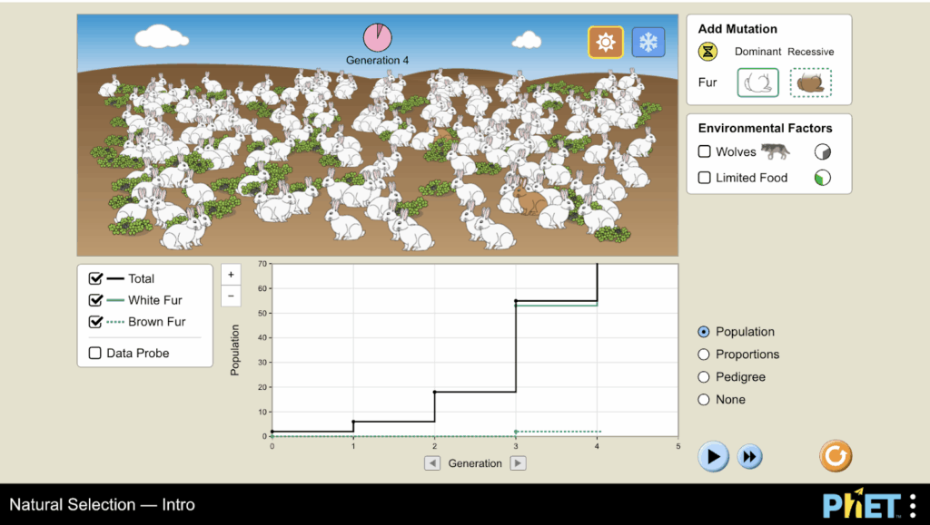This screenshot has width=930, height=525.
Task: Open the PhET logo menu
Action: (x=862, y=505)
